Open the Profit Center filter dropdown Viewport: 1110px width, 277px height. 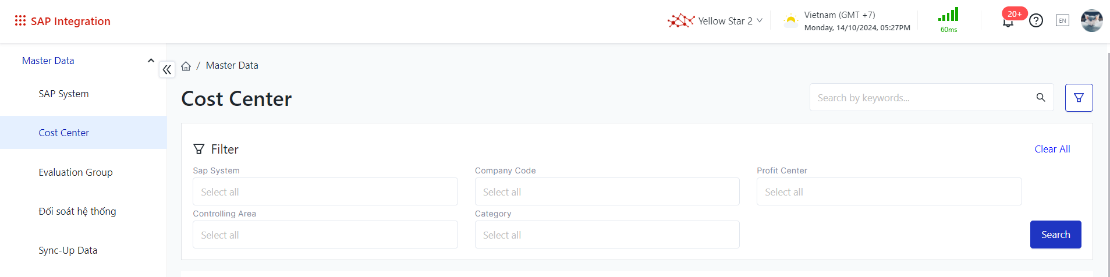888,192
